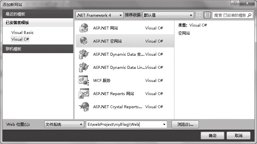Viewport: 257px width, 144px height.
Task: Click the Dynamic Data Linq template icon
Action: pos(84,67)
